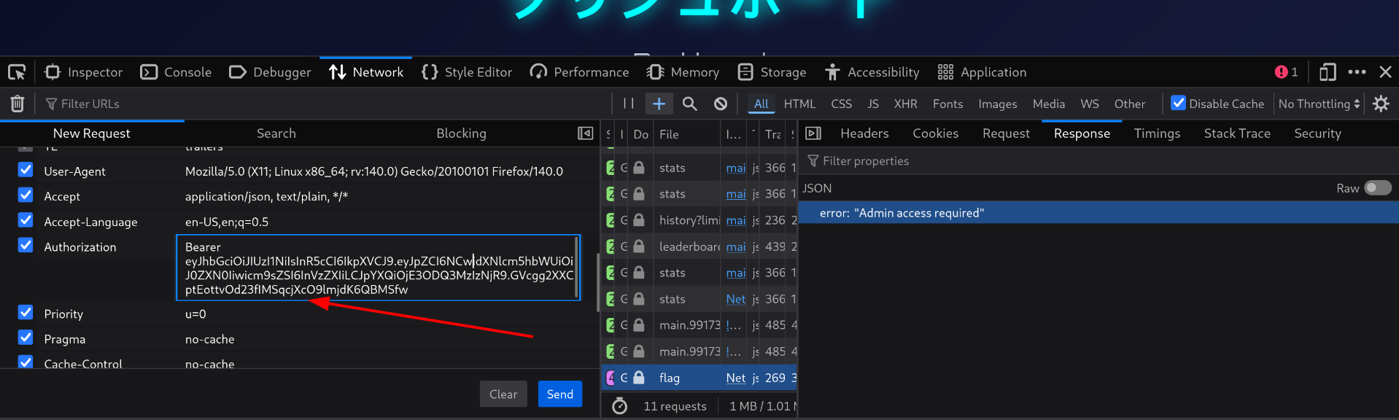The image size is (1399, 420).
Task: Switch to the Performance panel
Action: (579, 72)
